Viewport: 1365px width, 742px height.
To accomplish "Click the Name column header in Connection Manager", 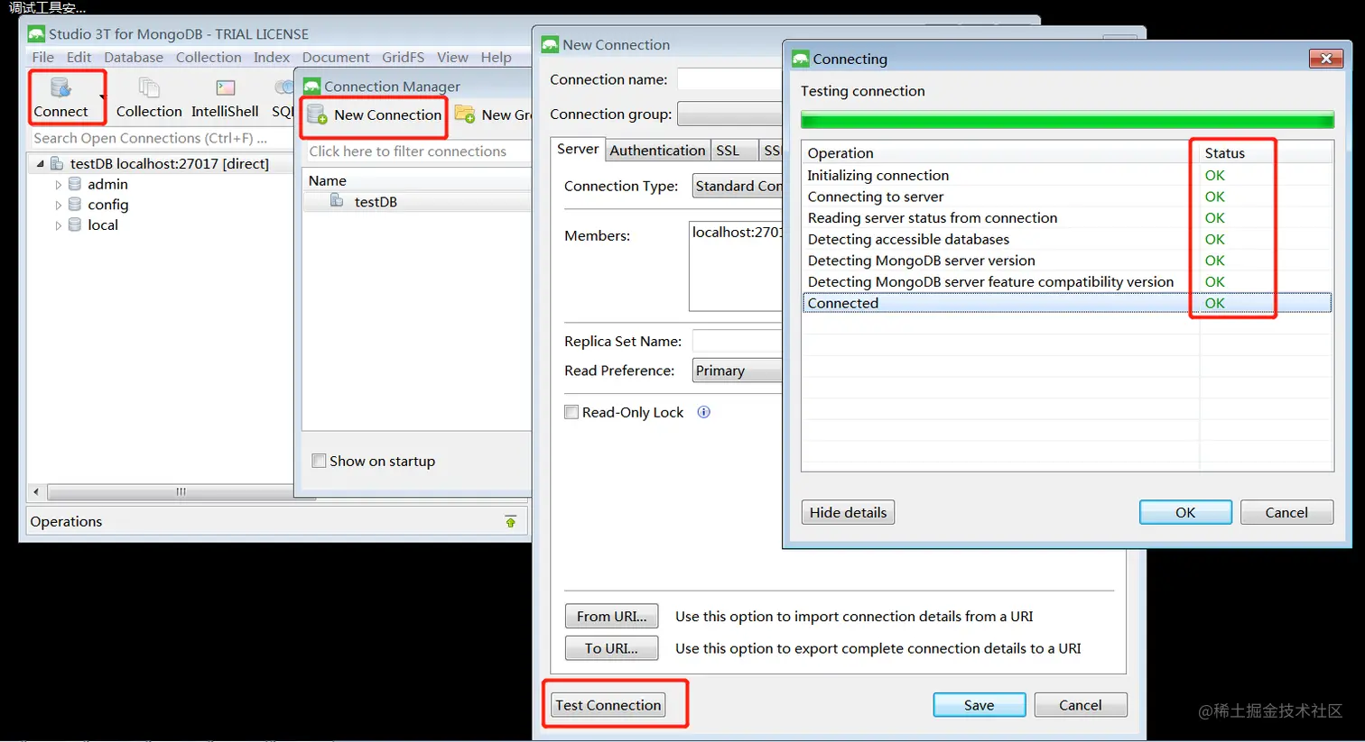I will [x=417, y=180].
